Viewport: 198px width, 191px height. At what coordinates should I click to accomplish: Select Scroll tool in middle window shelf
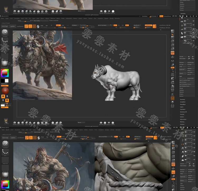point(172,37)
